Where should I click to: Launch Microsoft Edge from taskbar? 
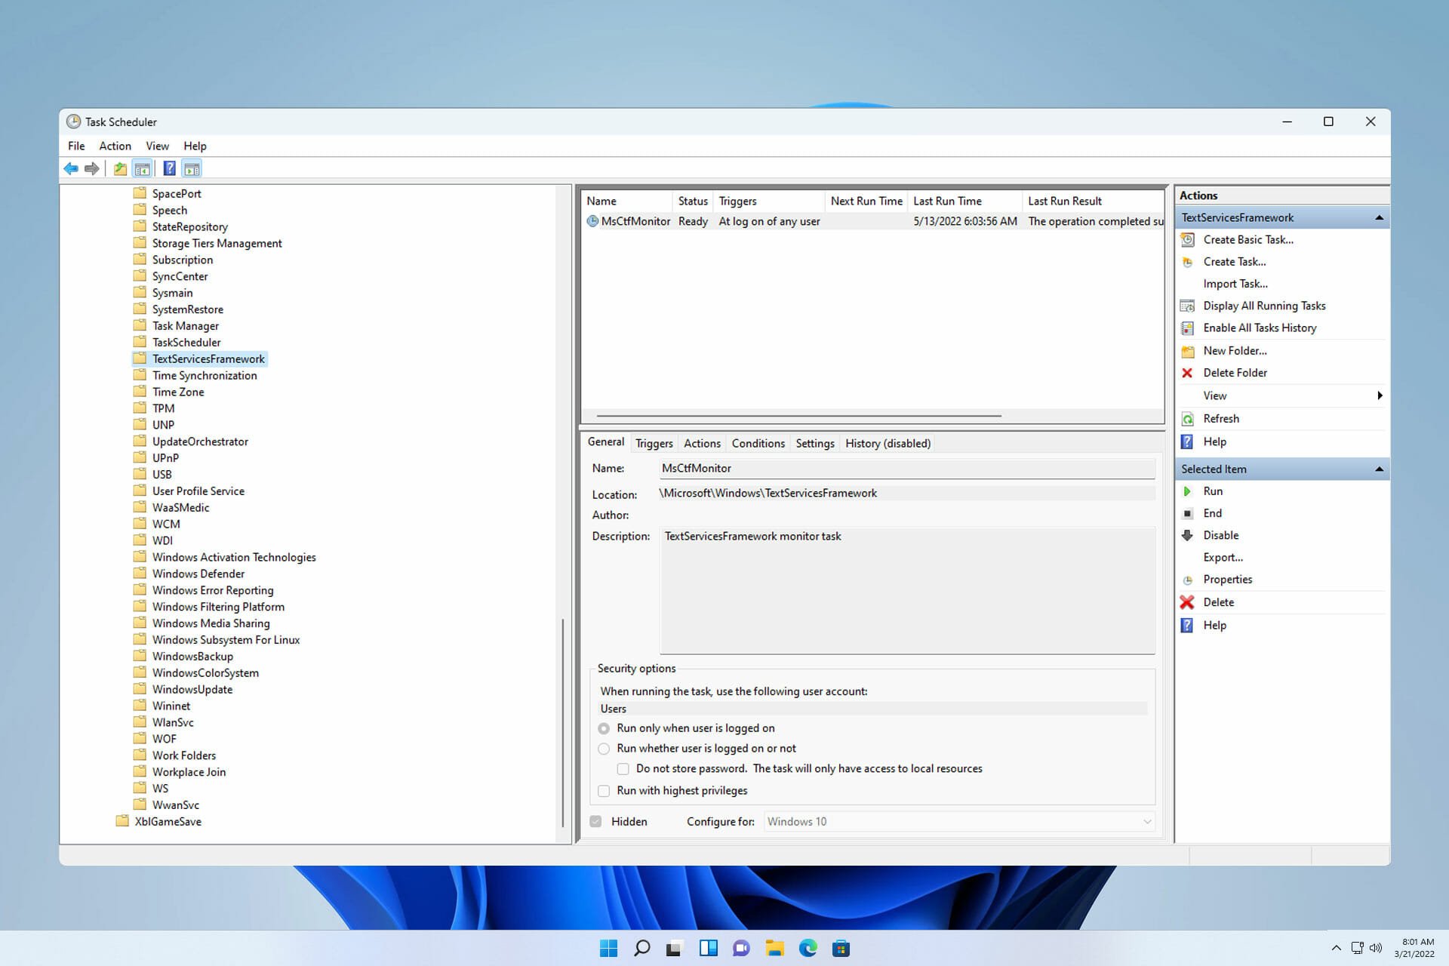(808, 948)
